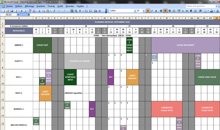Toggle Align Right
This screenshot has width=220, height=130.
click(x=170, y=11)
